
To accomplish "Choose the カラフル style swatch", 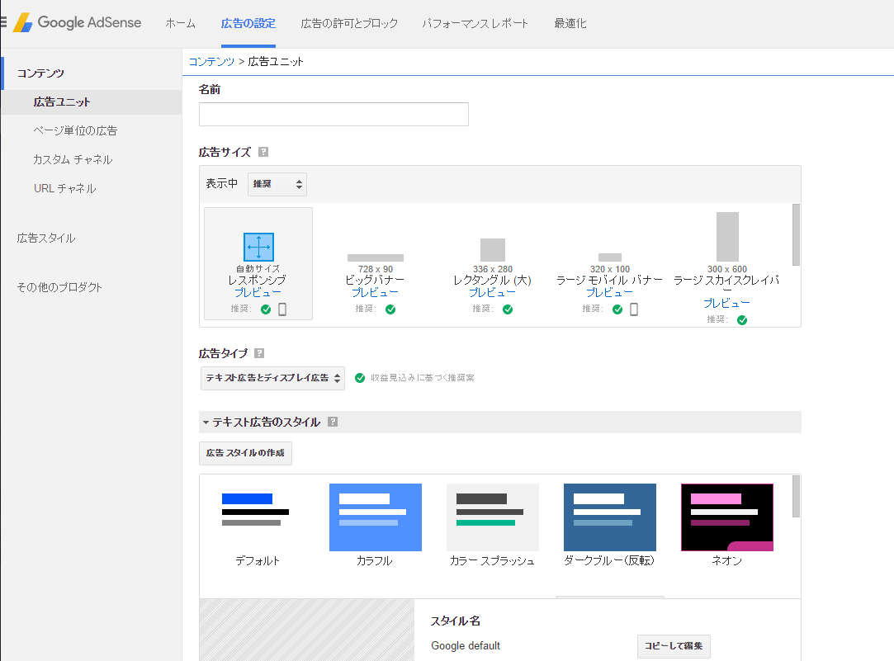I will (x=375, y=517).
